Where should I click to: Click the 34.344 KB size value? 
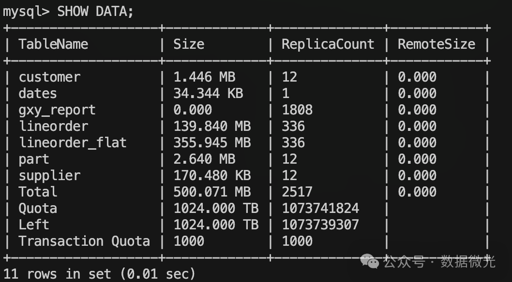208,94
